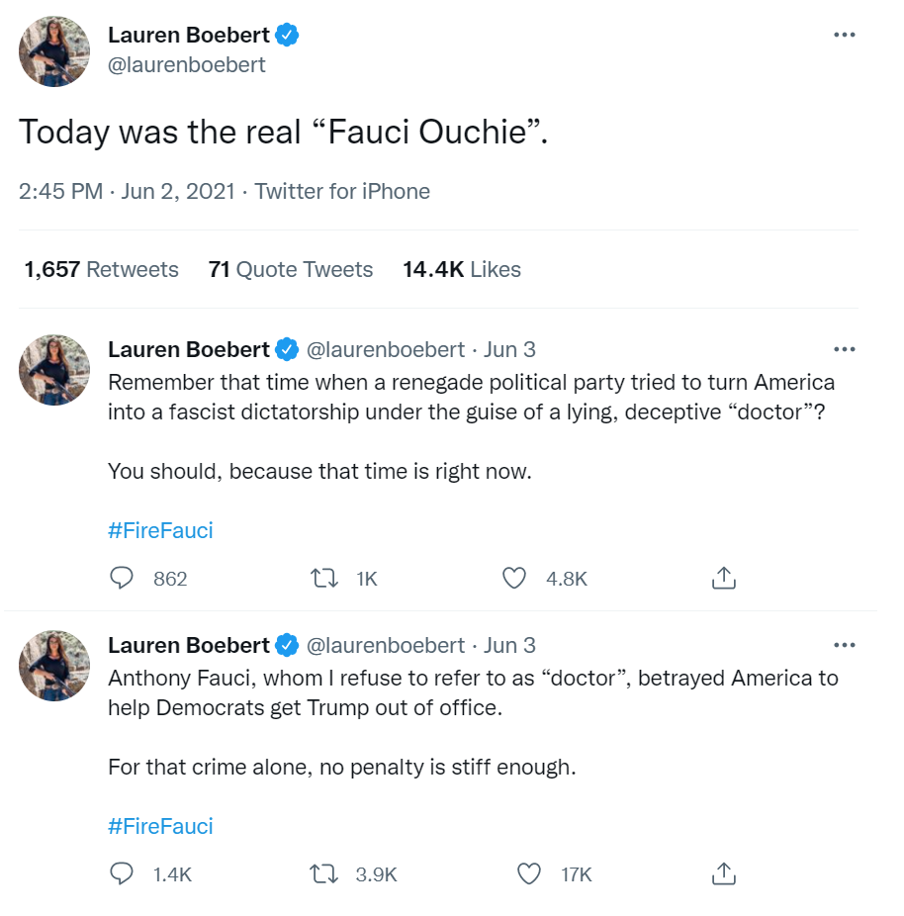This screenshot has width=904, height=916.
Task: View the 1,657 Retweets list
Action: [102, 269]
